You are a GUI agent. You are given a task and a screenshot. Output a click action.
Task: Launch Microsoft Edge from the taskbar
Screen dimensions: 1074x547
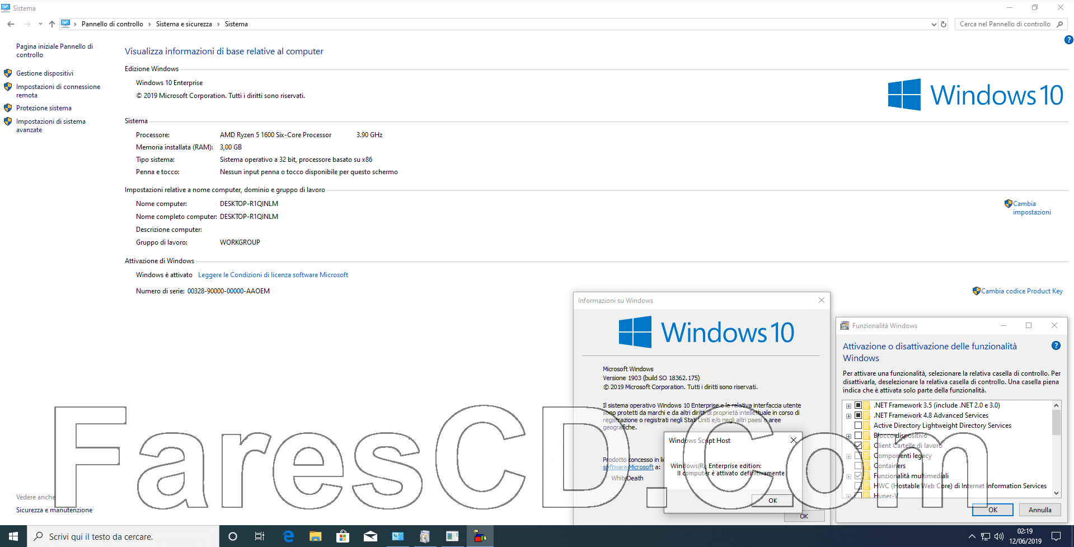288,536
